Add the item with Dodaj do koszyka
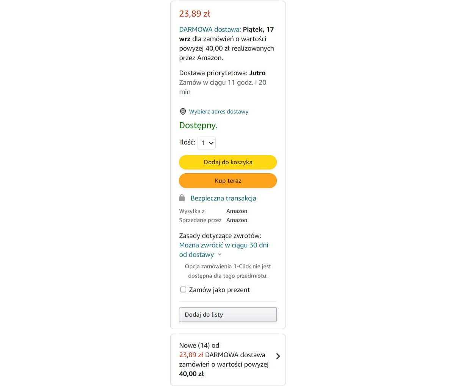The image size is (455, 386). tap(228, 162)
